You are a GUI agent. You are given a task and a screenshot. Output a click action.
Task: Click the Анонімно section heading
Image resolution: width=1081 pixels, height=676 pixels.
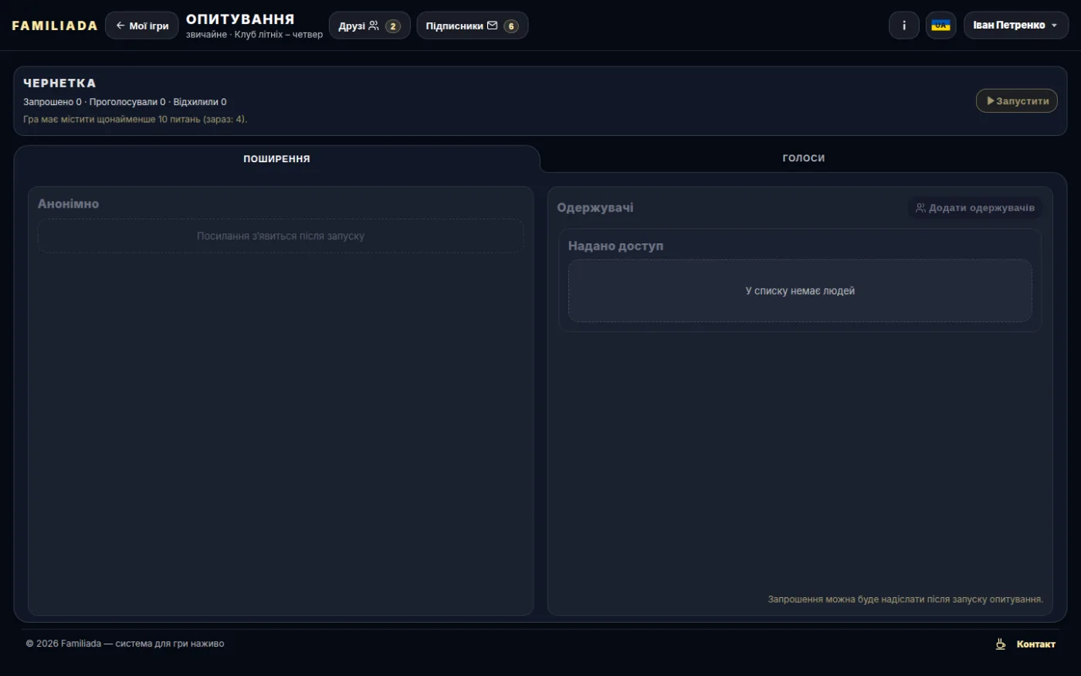pos(68,204)
